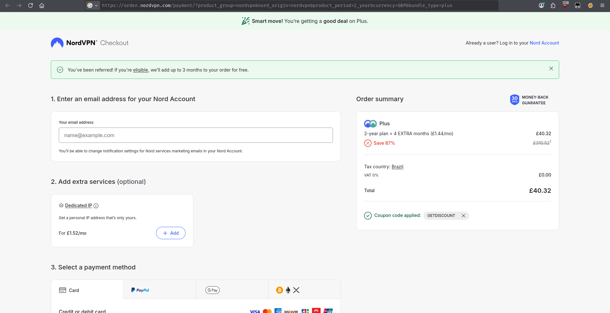Click the house icon beside Dedicated IP
The image size is (610, 313).
click(61, 205)
